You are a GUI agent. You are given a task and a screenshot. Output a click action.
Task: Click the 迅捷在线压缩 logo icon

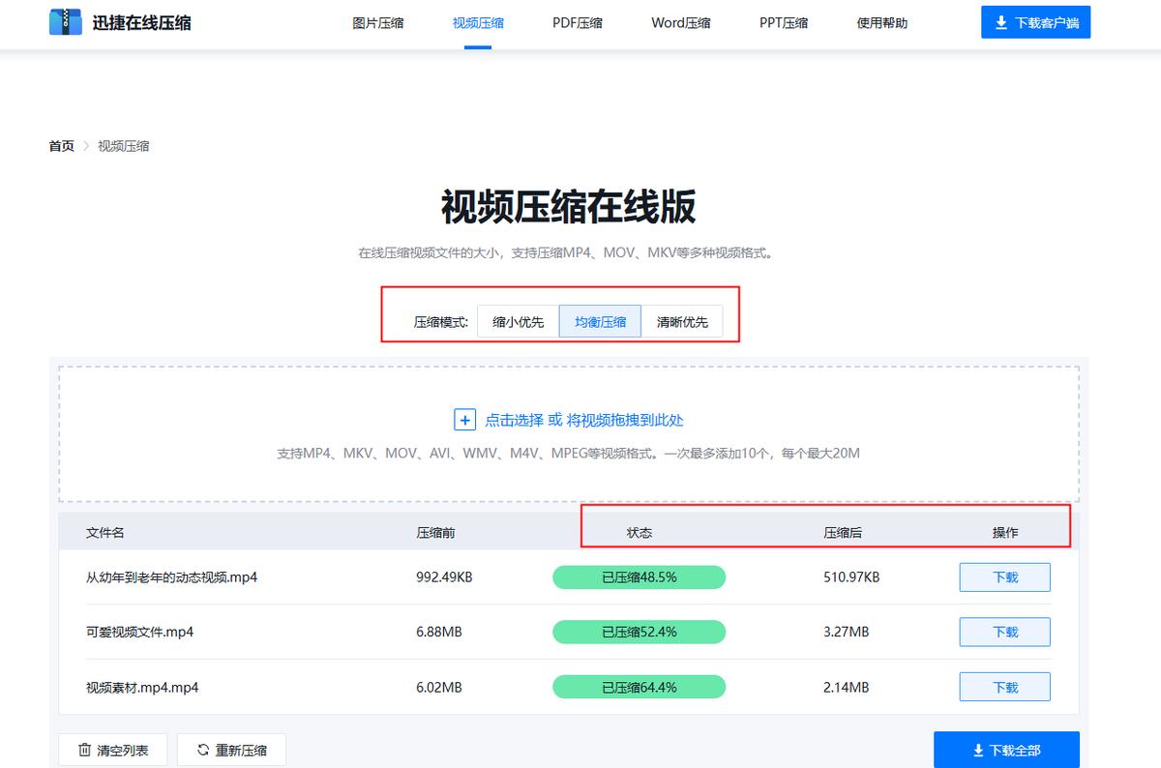pyautogui.click(x=66, y=21)
